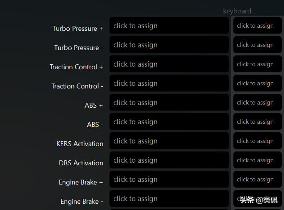The width and height of the screenshot is (284, 210).
Task: Assign main input for ABS +
Action: [169, 103]
